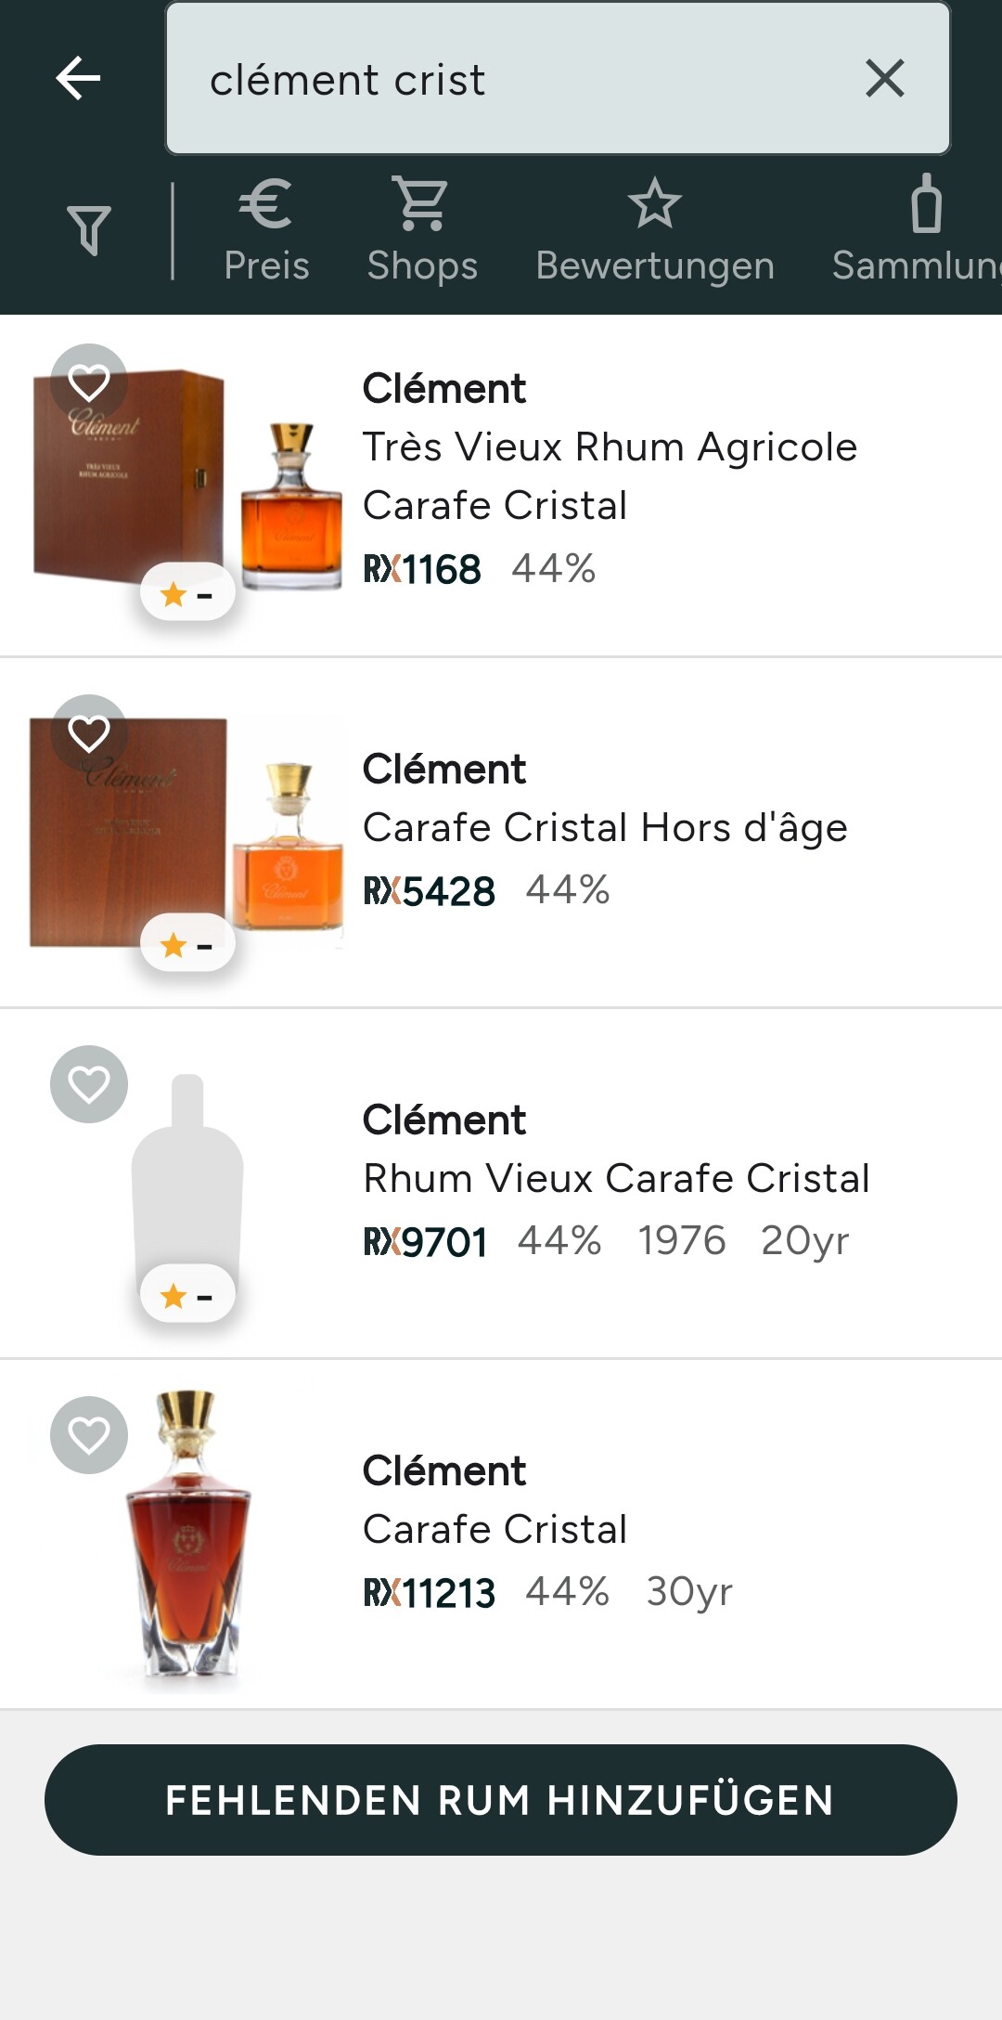The height and width of the screenshot is (2020, 1002).
Task: Favorite the 30yr Carafe Cristal
Action: point(89,1435)
